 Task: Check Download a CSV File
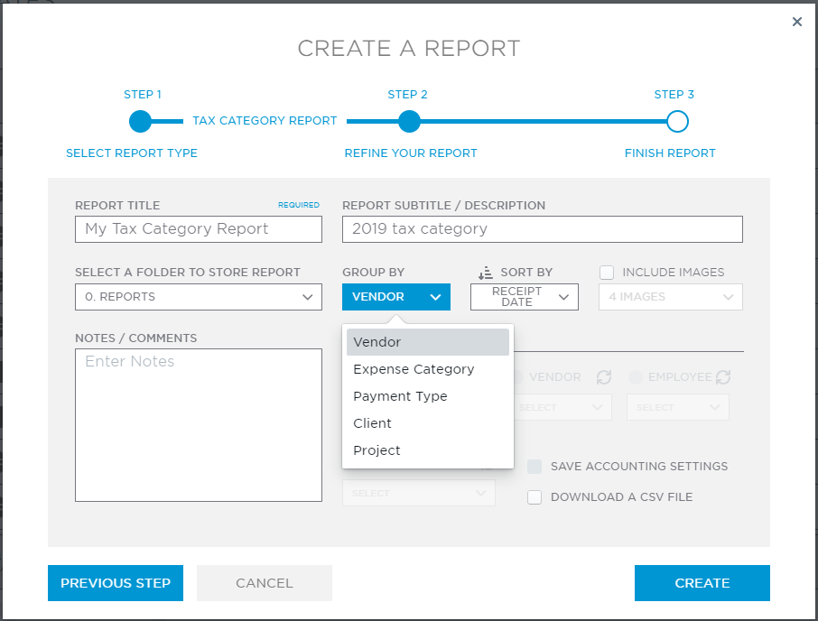pos(534,496)
